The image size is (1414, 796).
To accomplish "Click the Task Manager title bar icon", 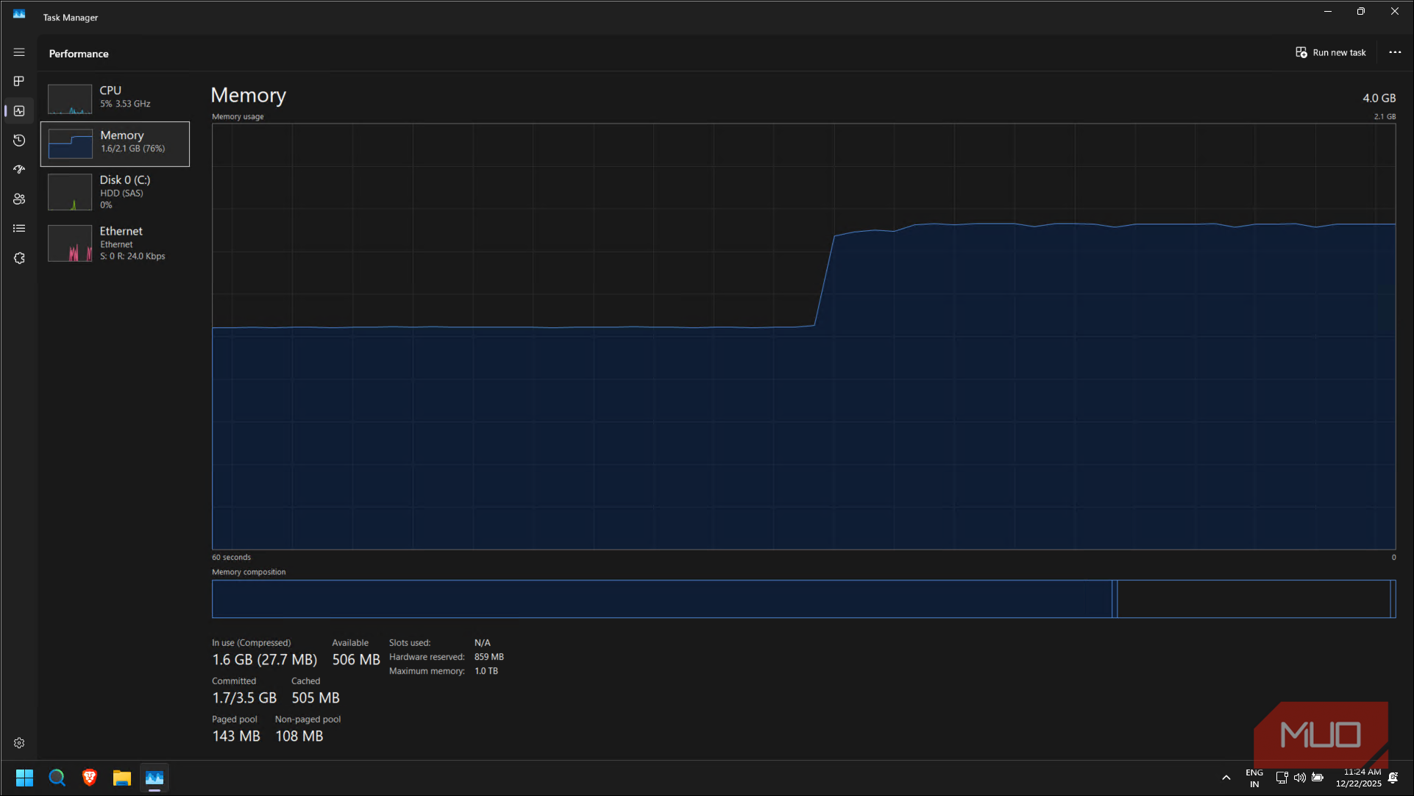I will click(19, 14).
